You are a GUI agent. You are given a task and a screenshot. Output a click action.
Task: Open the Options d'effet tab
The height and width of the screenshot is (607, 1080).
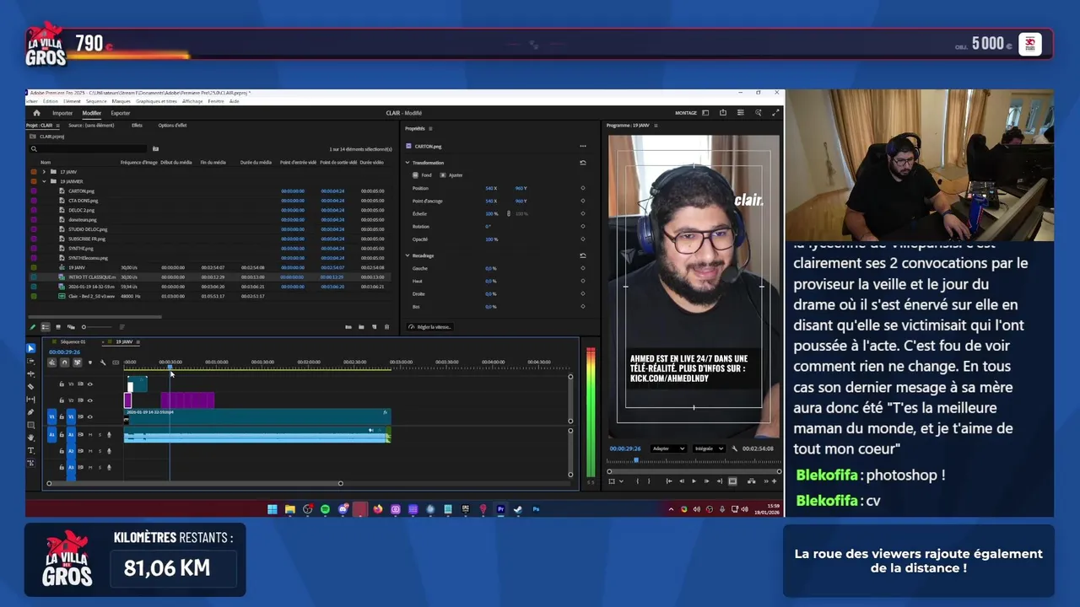[x=172, y=126]
